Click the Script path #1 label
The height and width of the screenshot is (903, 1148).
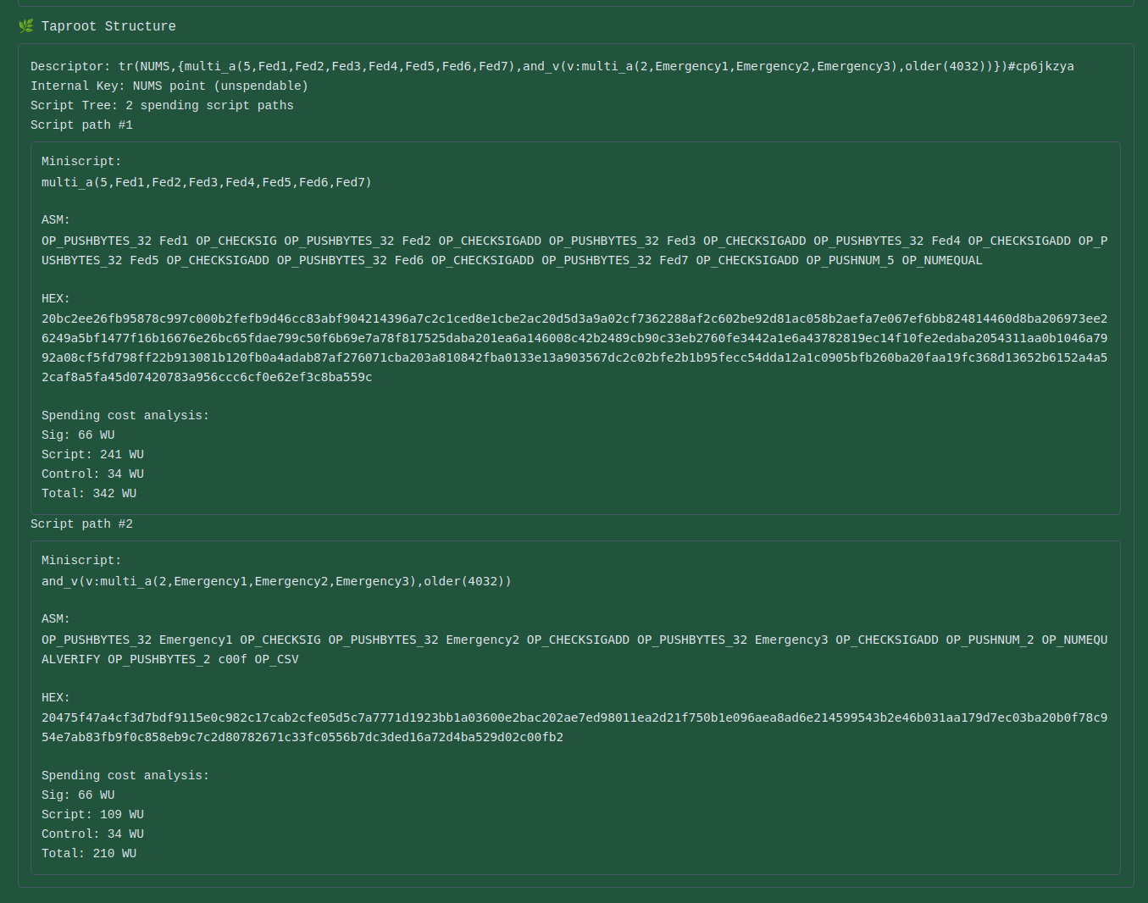[81, 125]
